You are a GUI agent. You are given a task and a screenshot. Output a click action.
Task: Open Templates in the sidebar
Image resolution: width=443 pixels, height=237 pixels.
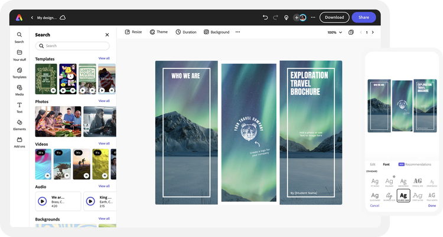tap(19, 73)
